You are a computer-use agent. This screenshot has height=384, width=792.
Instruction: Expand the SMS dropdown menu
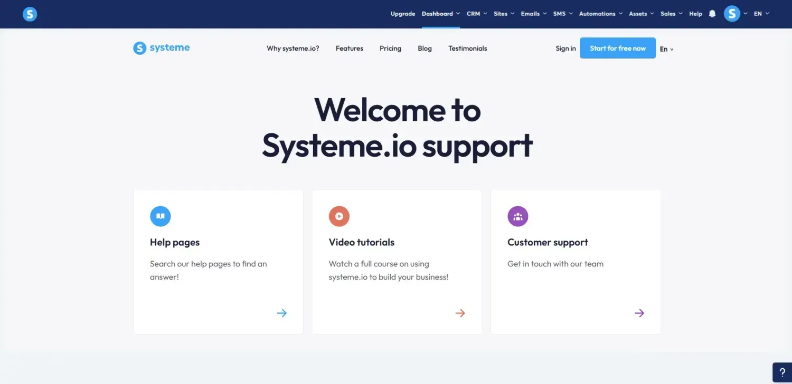pos(563,14)
